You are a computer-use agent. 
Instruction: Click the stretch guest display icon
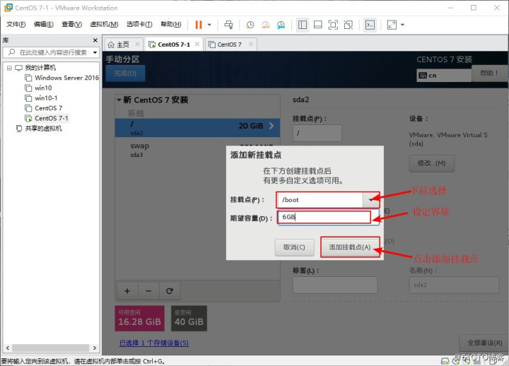point(392,25)
